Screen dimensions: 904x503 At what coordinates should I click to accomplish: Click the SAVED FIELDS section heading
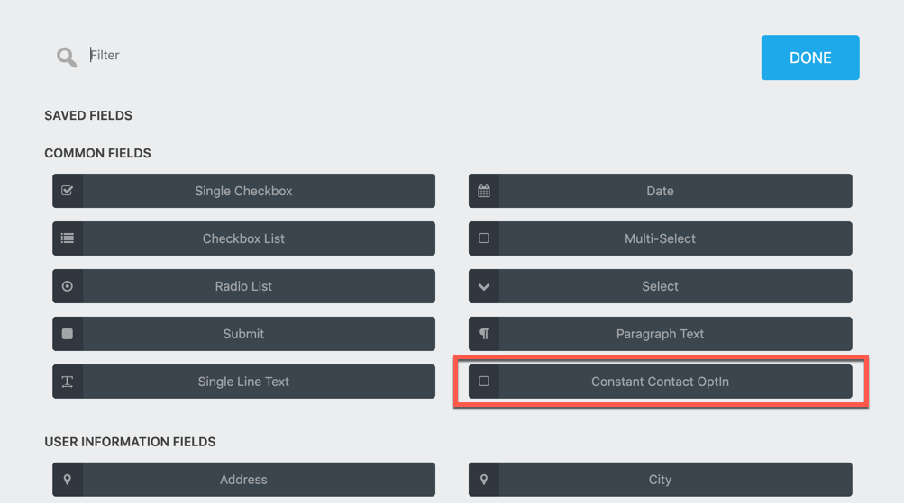click(x=88, y=115)
